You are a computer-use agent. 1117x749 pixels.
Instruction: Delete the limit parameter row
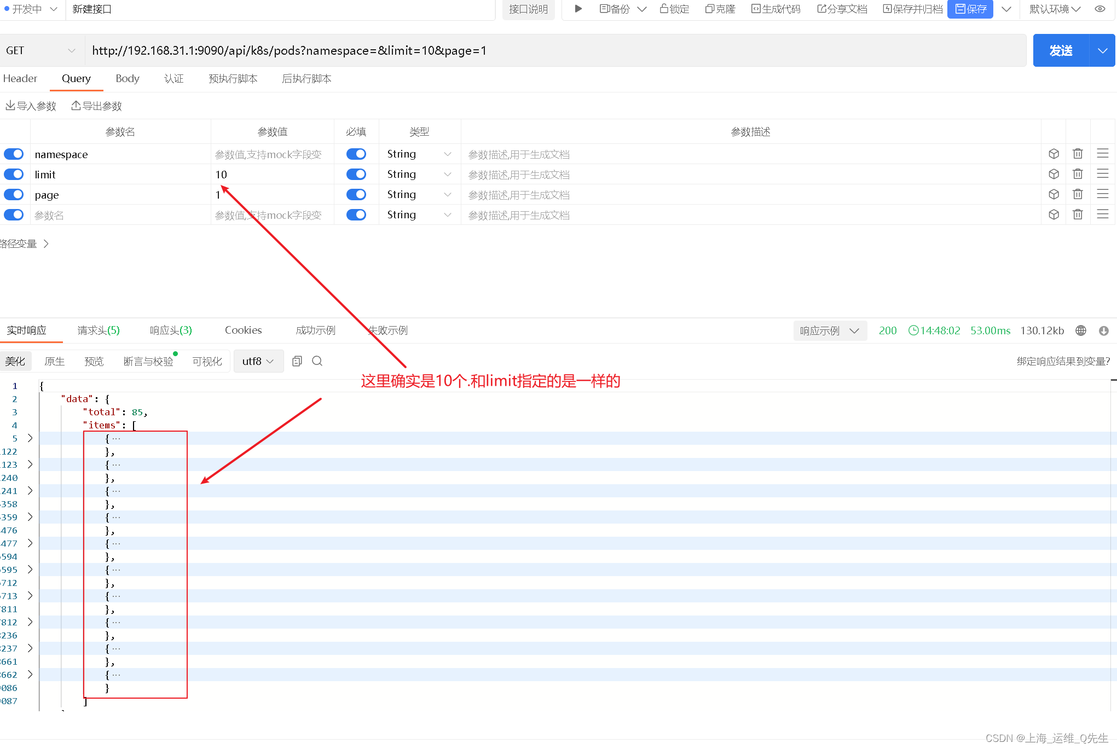[1078, 175]
